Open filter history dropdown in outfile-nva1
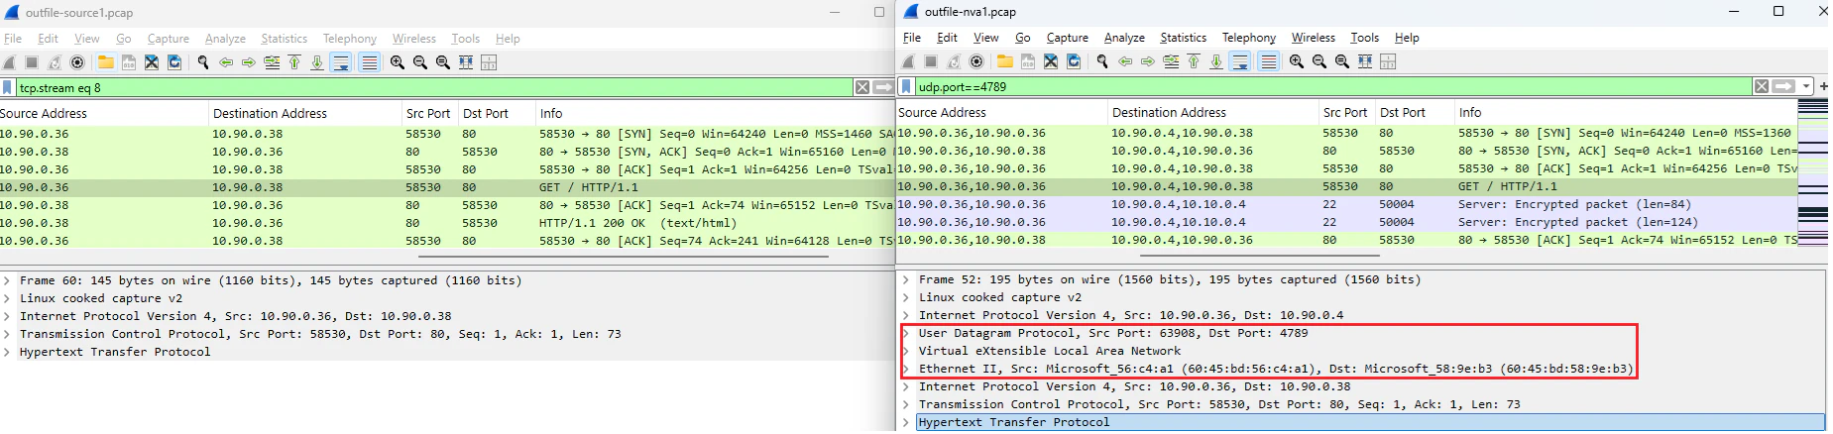 [1806, 86]
